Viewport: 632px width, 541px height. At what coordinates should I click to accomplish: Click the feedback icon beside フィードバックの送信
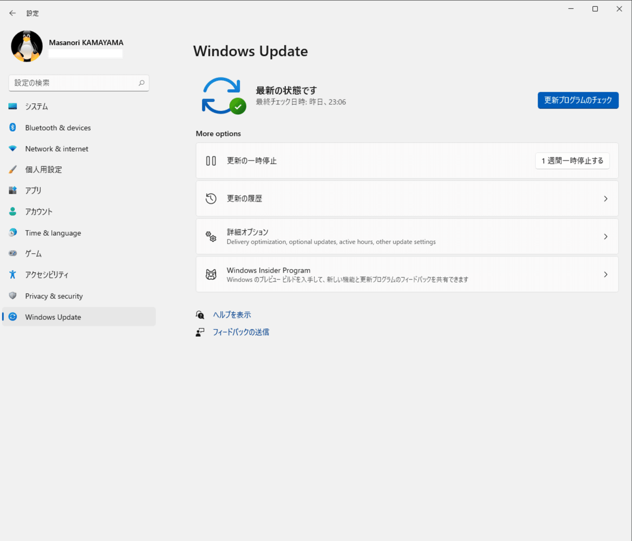tap(200, 332)
